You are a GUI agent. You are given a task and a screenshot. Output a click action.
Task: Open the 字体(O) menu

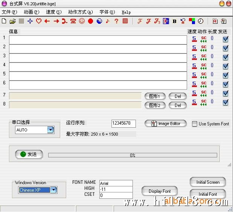coord(107,12)
